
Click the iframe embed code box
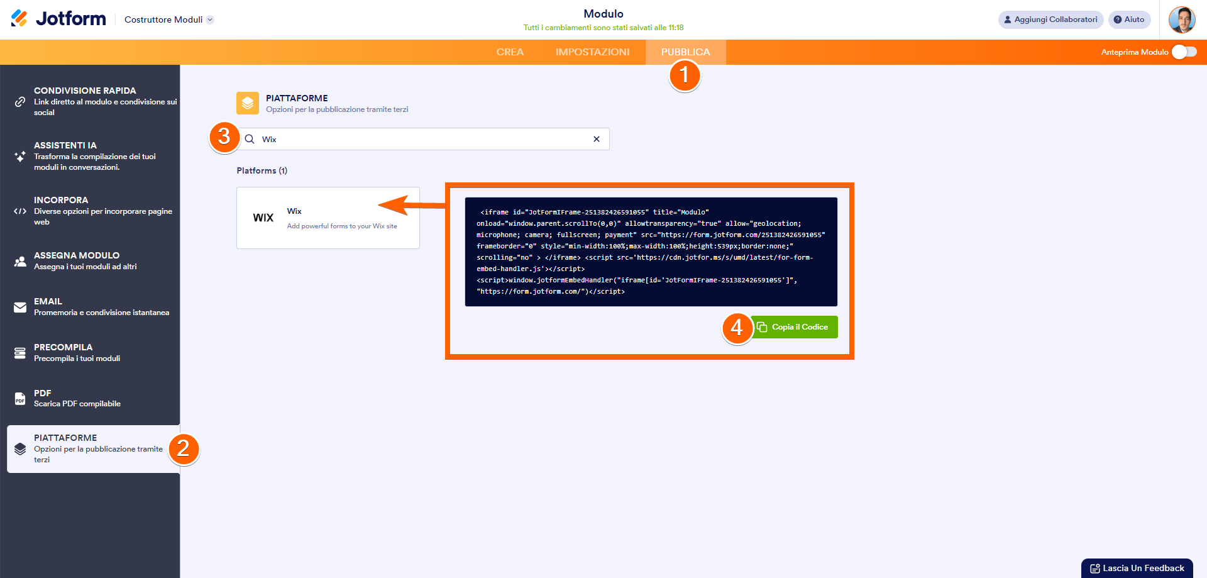pos(651,252)
